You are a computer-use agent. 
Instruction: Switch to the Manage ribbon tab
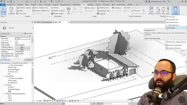click(x=90, y=5)
